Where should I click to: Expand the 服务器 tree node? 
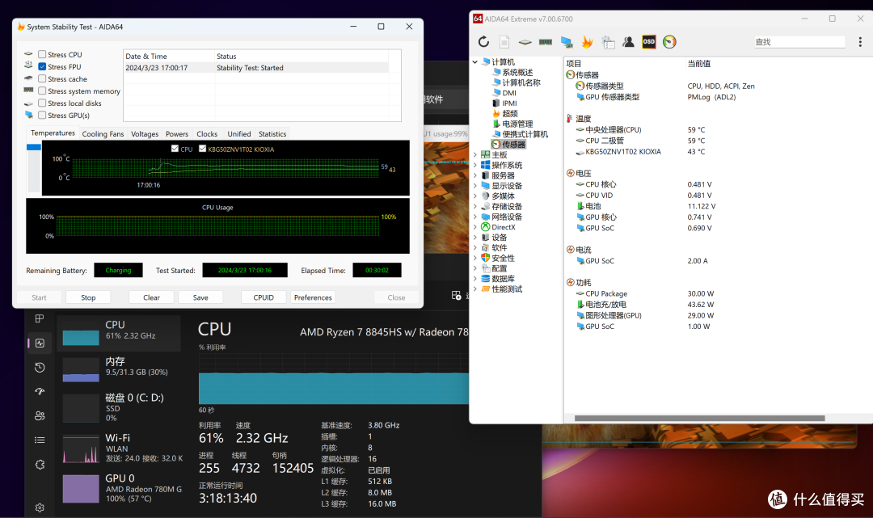tap(475, 175)
